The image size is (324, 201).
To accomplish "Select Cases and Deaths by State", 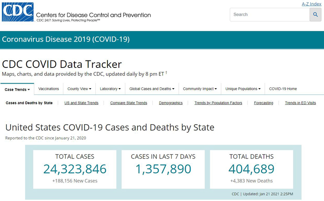I will click(29, 103).
